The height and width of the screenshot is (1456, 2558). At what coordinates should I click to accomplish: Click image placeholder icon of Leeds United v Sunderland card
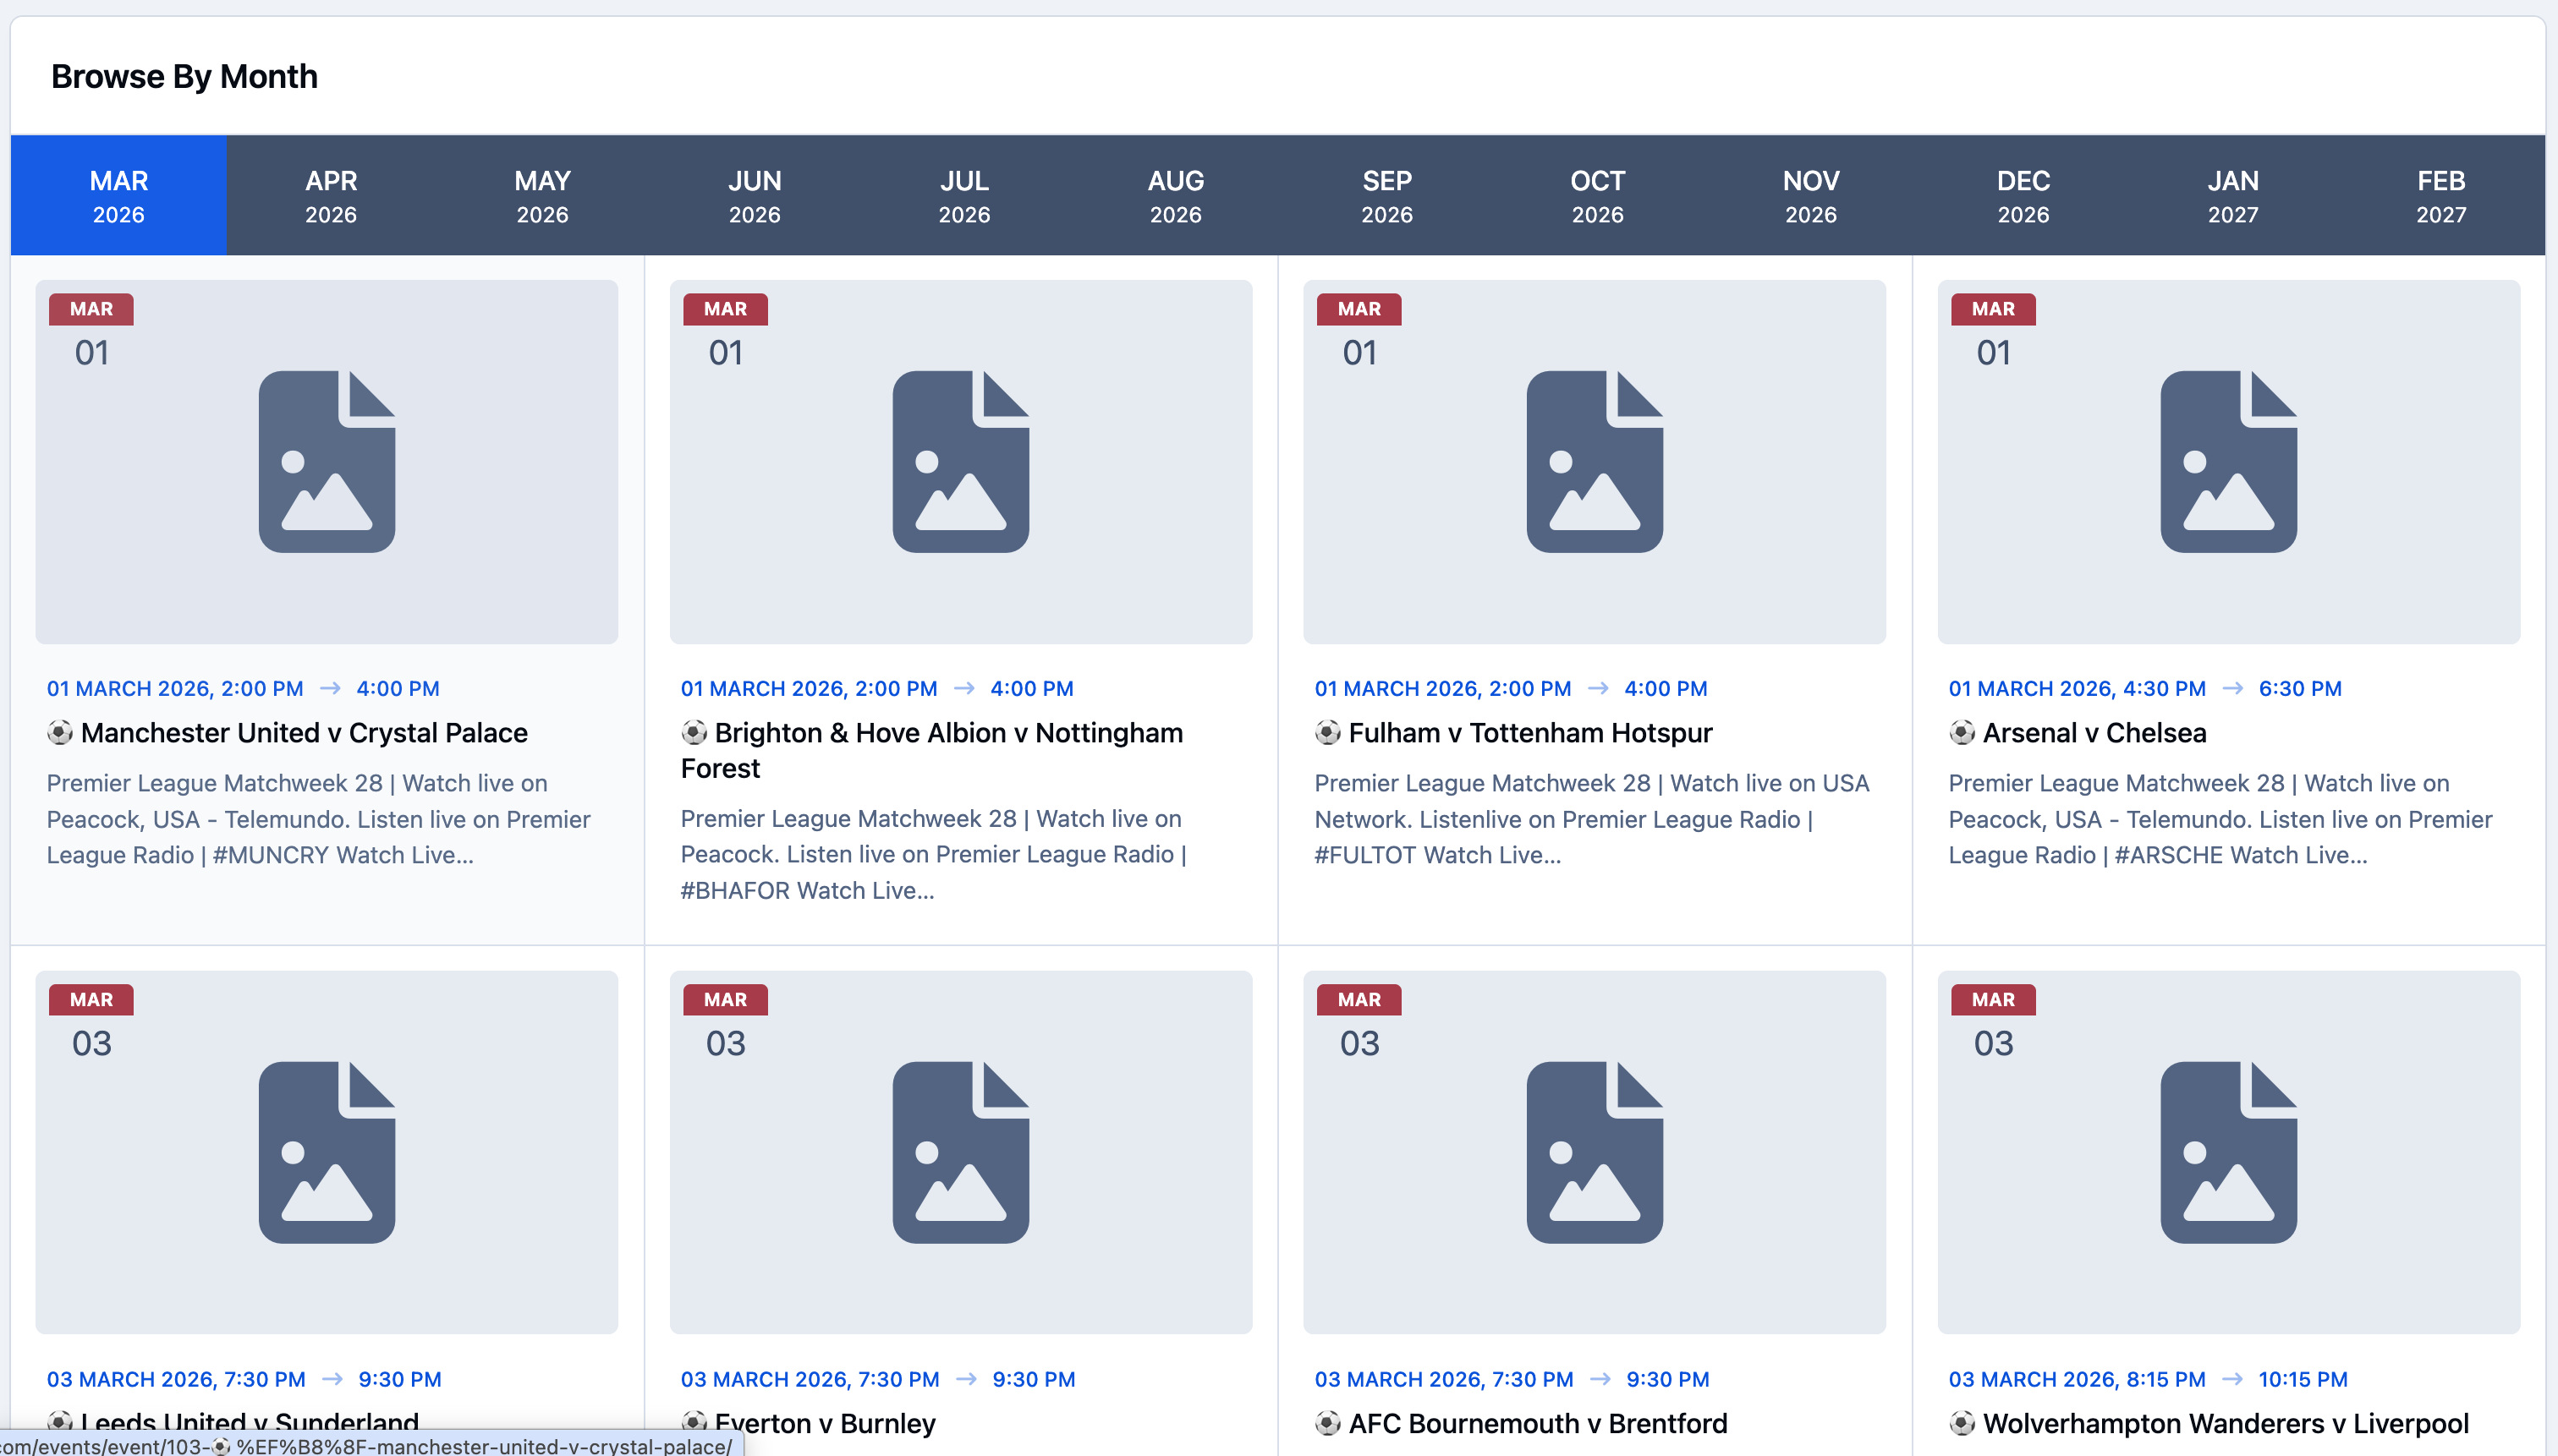click(x=327, y=1152)
